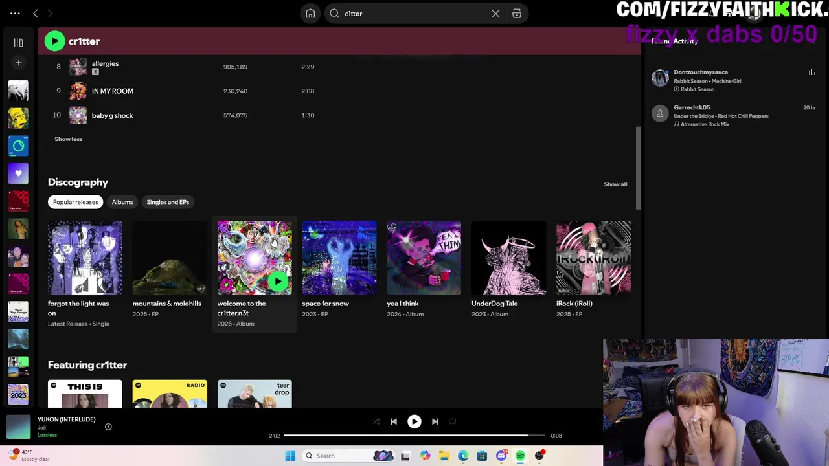Open Garrechtk05 friend profile
This screenshot has height=466, width=829.
click(692, 107)
